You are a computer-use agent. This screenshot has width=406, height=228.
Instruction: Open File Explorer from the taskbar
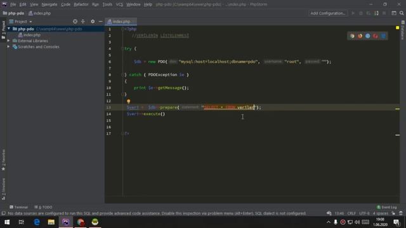[51, 222]
